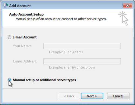
Task: Click the Auto Account Setup heading
Action: pyautogui.click(x=26, y=14)
